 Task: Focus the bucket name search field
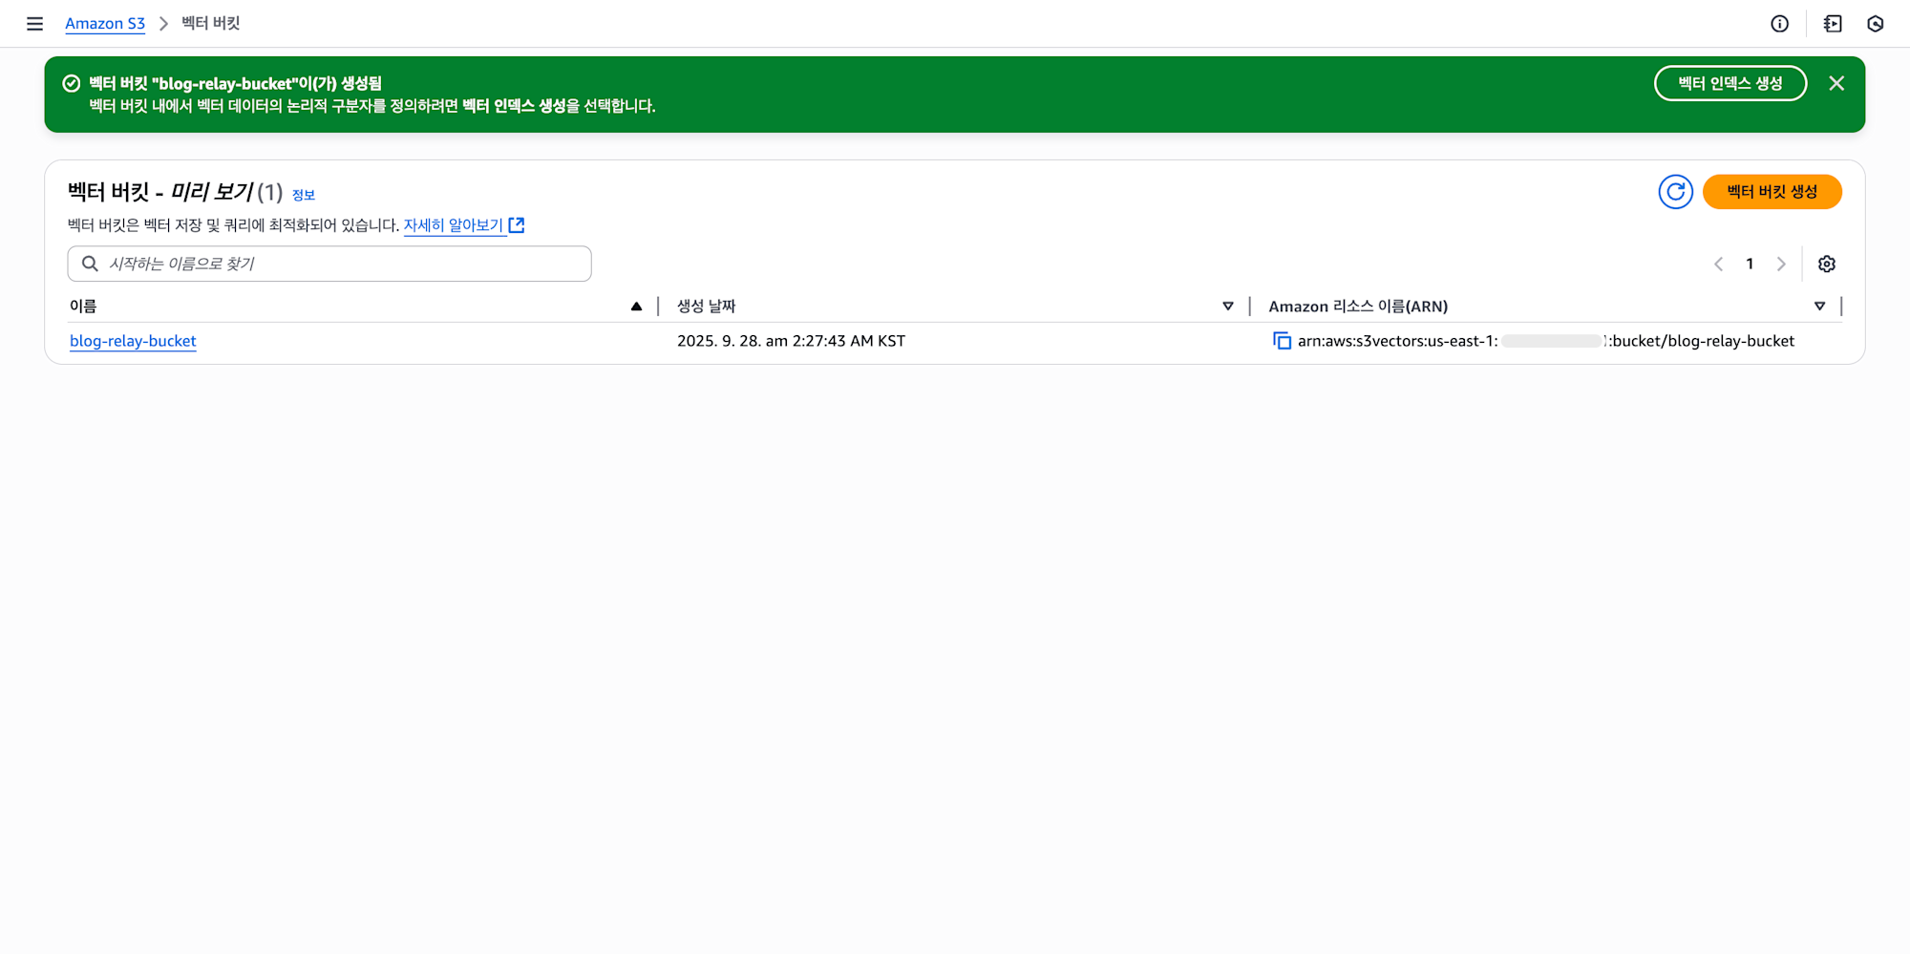pos(329,264)
